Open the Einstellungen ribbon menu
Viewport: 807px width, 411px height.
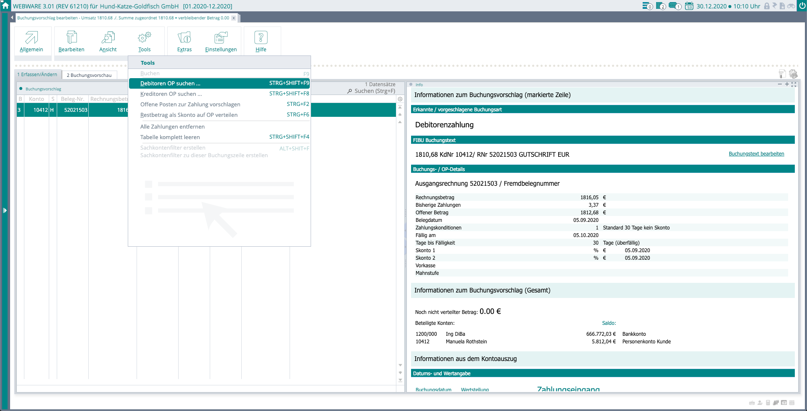[221, 41]
